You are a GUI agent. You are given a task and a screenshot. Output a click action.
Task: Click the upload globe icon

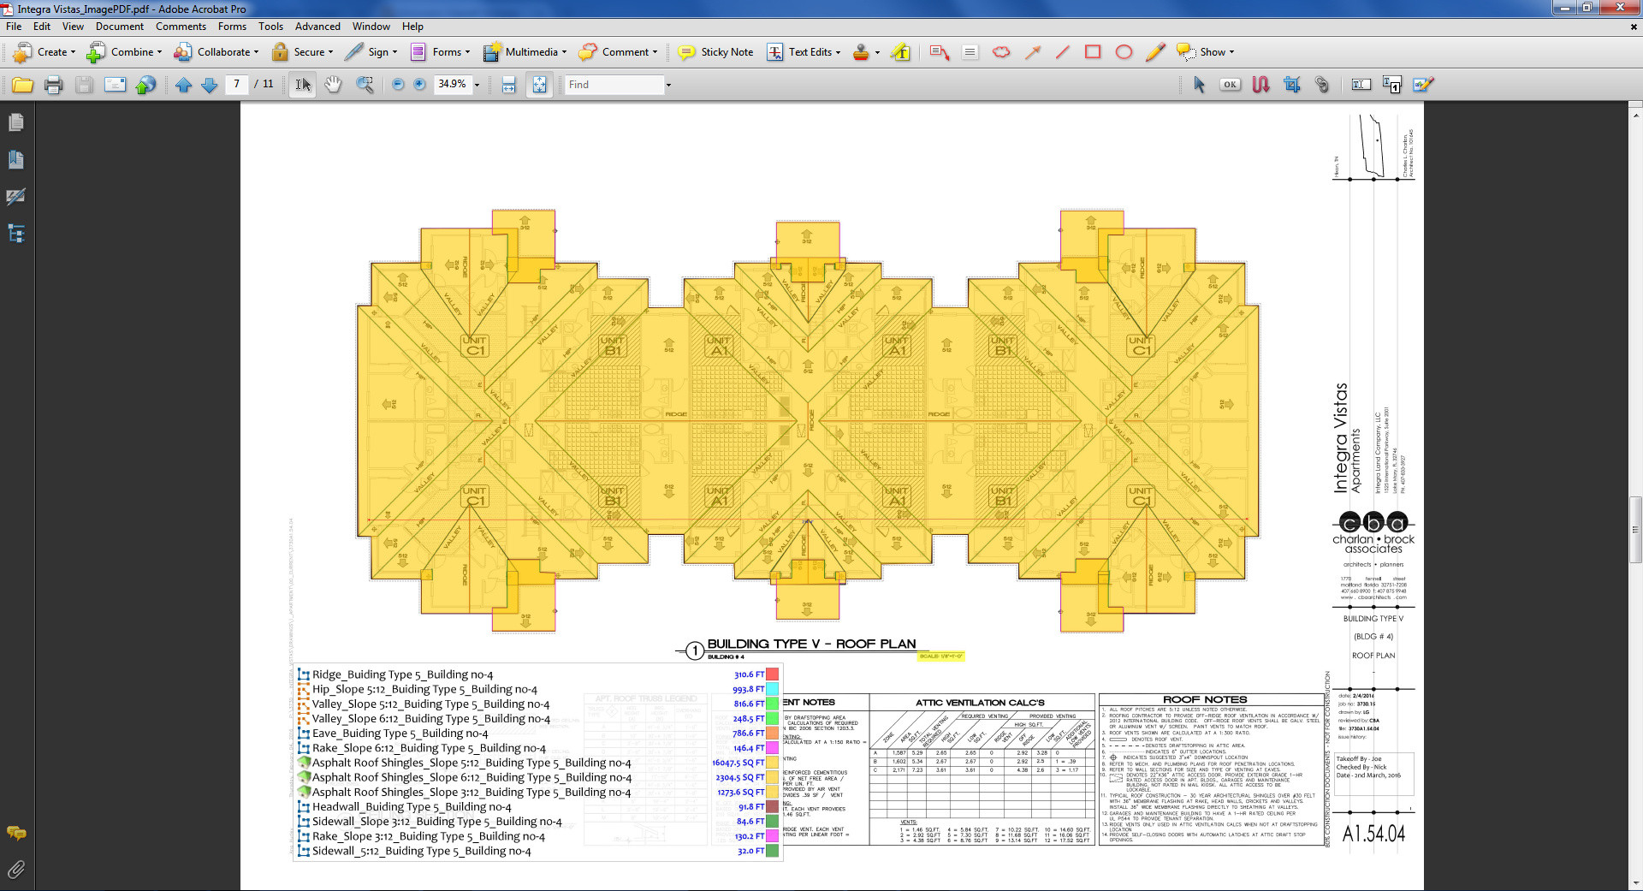click(146, 85)
